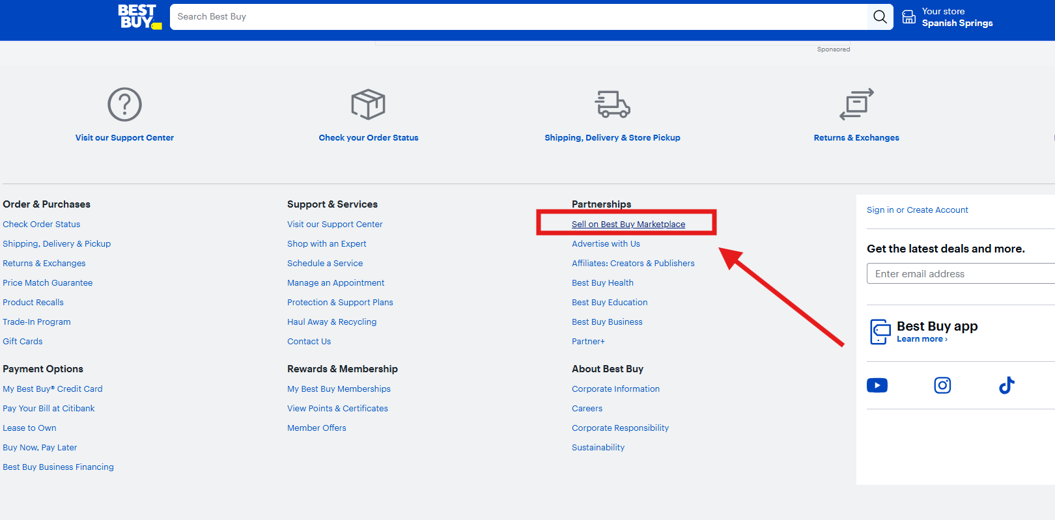The width and height of the screenshot is (1055, 520).
Task: Open Best Buy TikTok icon
Action: (x=1007, y=385)
